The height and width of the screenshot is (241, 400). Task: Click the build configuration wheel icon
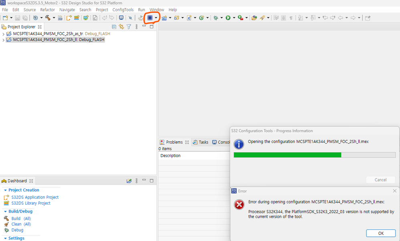pos(35,18)
